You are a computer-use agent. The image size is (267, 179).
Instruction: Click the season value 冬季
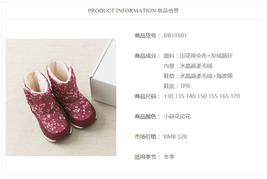169,157
